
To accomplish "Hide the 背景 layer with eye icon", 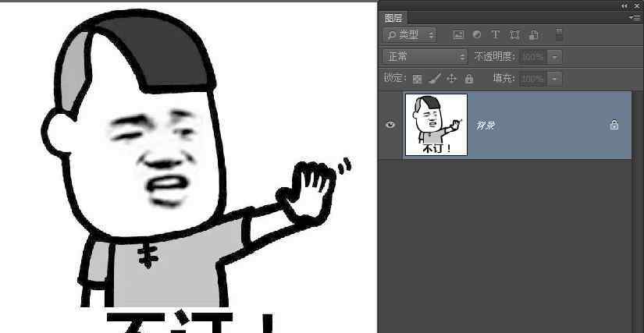I will coord(390,125).
